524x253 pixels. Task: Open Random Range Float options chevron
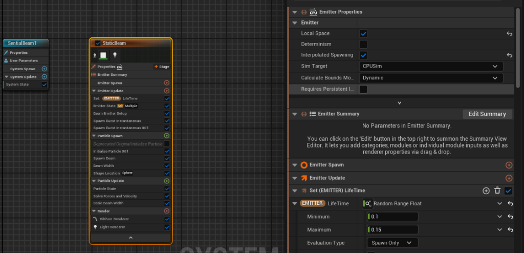click(499, 203)
